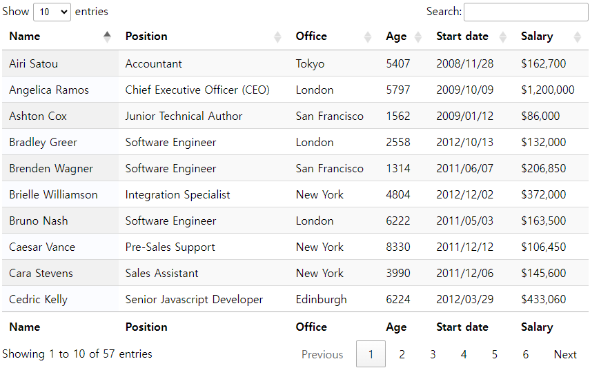The height and width of the screenshot is (368, 590).
Task: Click the Start date sort icon
Action: point(503,37)
